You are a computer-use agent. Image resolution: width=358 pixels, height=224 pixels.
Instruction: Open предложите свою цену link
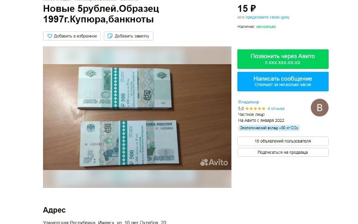(x=268, y=17)
